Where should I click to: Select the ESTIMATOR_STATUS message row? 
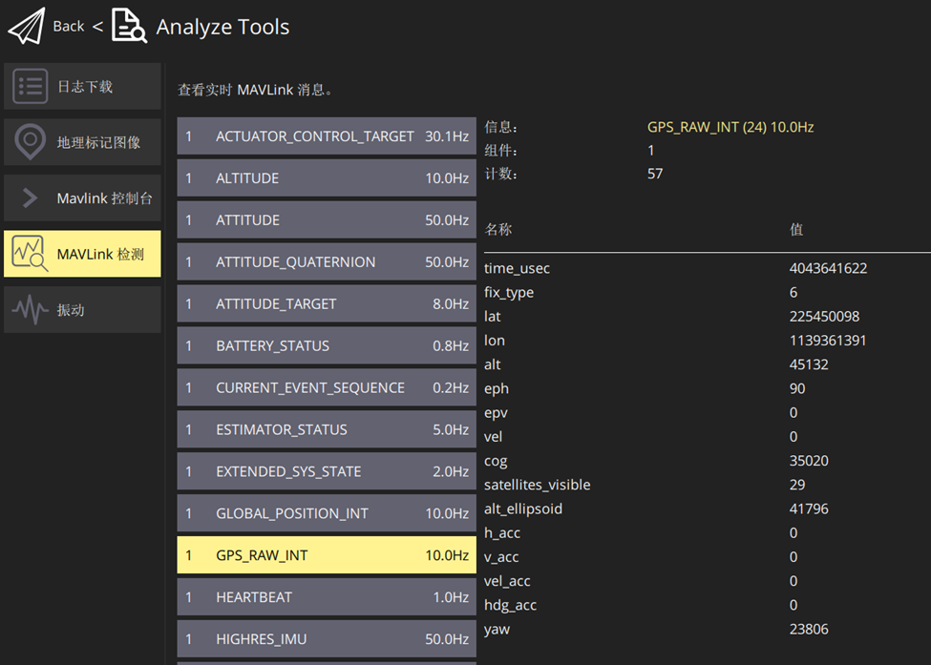[x=327, y=430]
